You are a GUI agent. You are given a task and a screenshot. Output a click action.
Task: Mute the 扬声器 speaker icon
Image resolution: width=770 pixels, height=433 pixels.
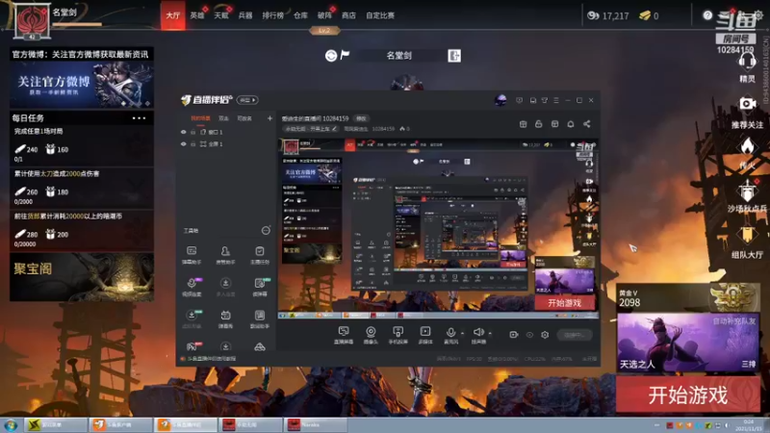[x=478, y=332]
